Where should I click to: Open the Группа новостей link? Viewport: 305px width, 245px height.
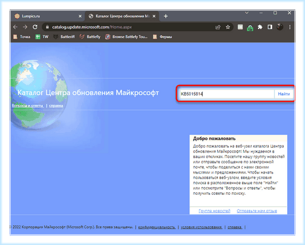point(215,211)
